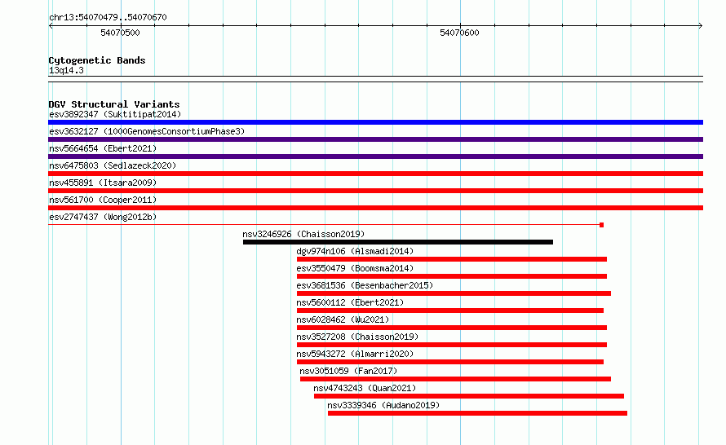Select red bar under nsv6028462 label
Viewport: 726px width, 445px height.
tap(452, 328)
